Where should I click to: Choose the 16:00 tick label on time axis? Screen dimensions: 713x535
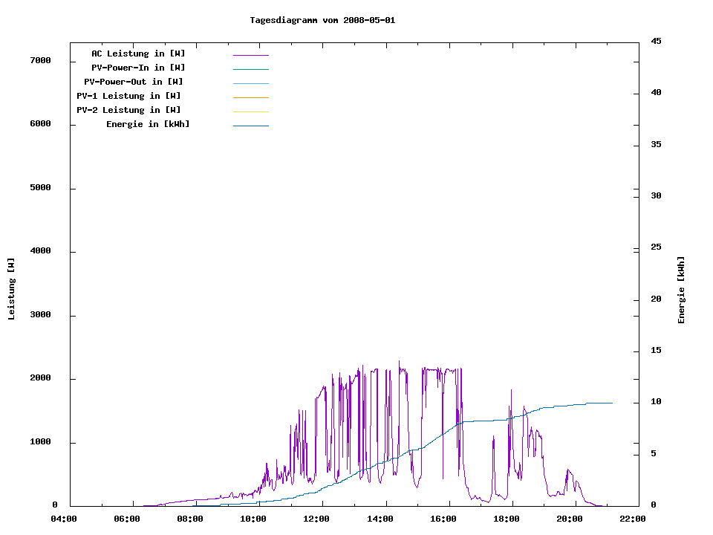[x=443, y=519]
